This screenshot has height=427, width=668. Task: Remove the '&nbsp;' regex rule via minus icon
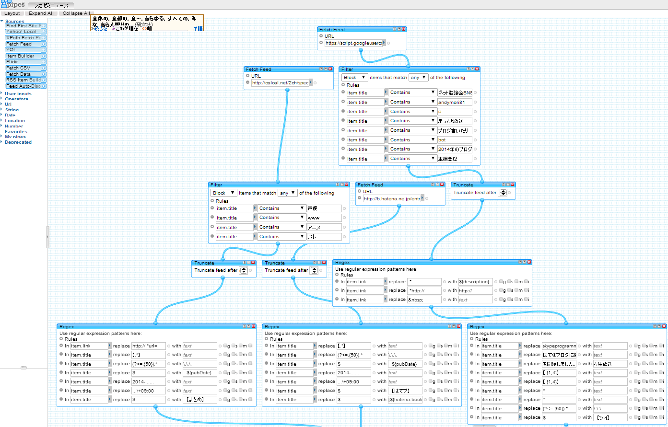[x=337, y=300]
